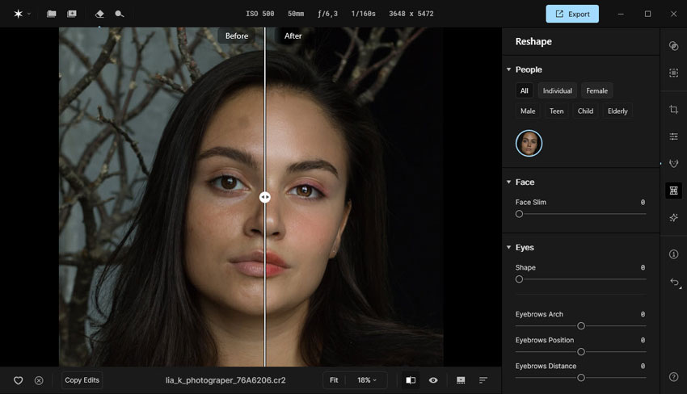This screenshot has height=394, width=687.
Task: Open the help question mark icon
Action: click(673, 377)
